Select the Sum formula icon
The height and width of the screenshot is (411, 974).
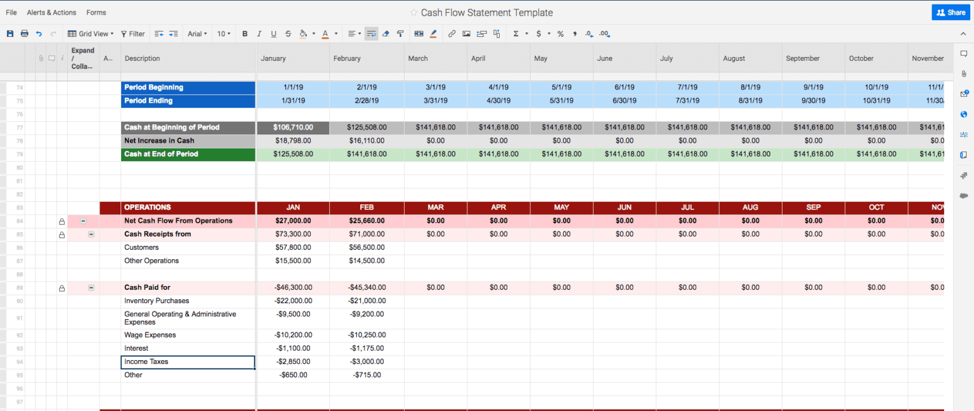(x=517, y=34)
